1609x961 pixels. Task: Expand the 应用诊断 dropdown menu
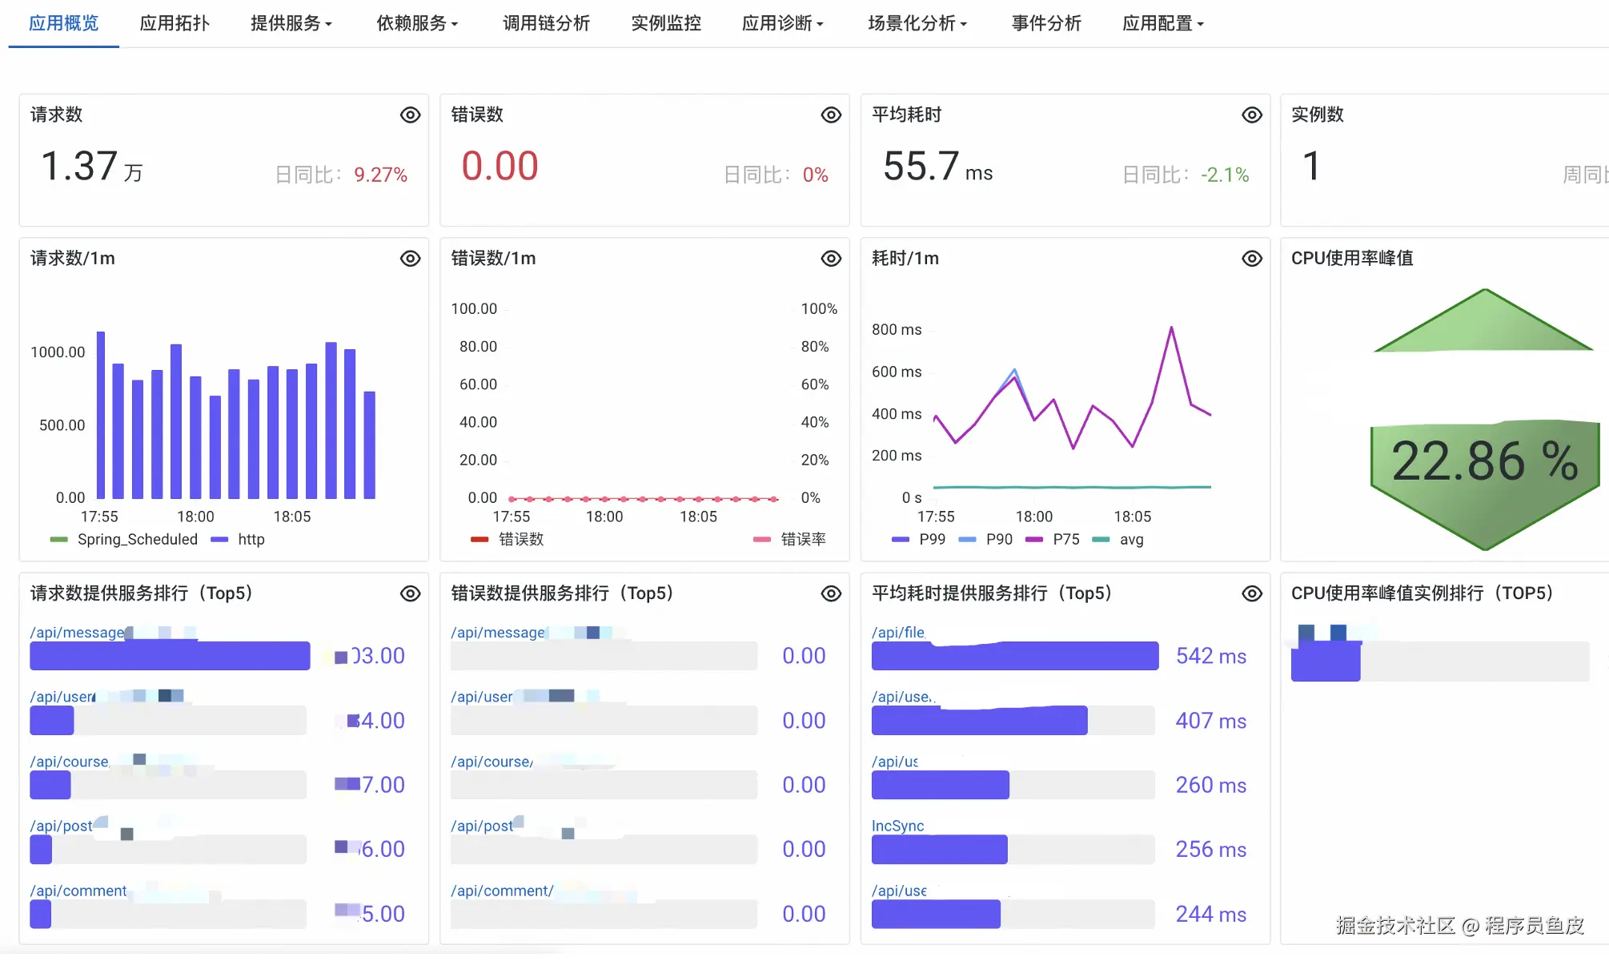(782, 23)
